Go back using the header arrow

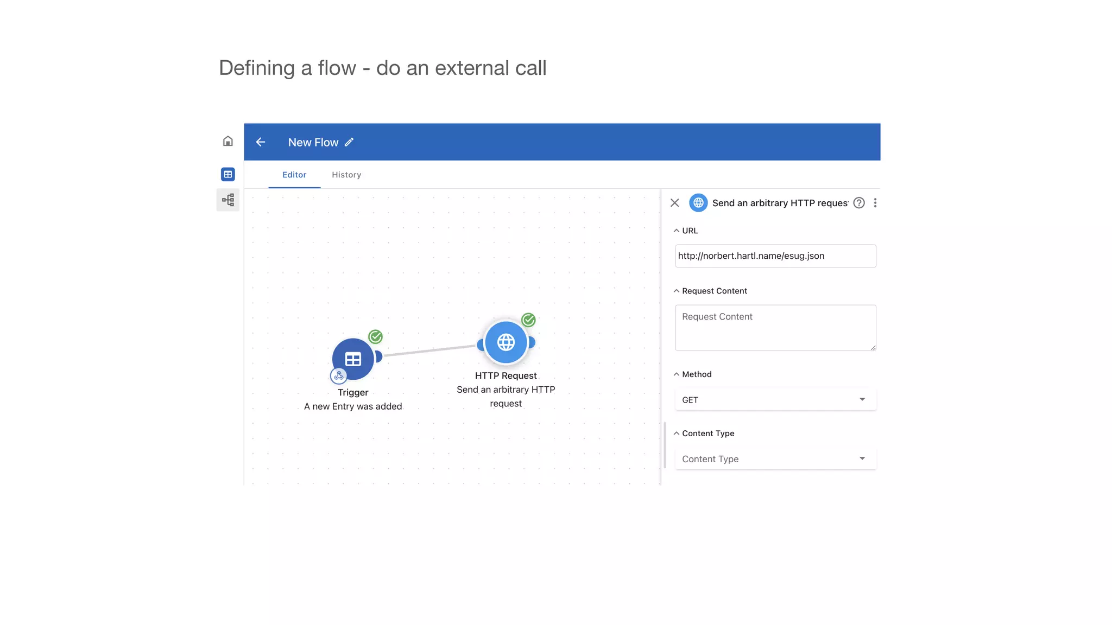coord(261,142)
